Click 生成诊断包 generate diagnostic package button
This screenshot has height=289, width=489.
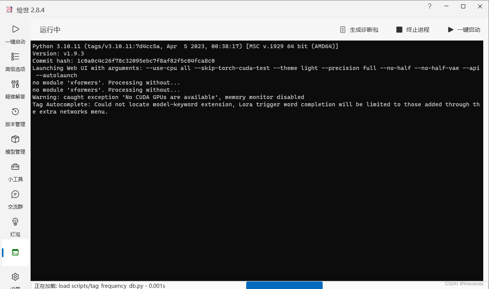[359, 30]
